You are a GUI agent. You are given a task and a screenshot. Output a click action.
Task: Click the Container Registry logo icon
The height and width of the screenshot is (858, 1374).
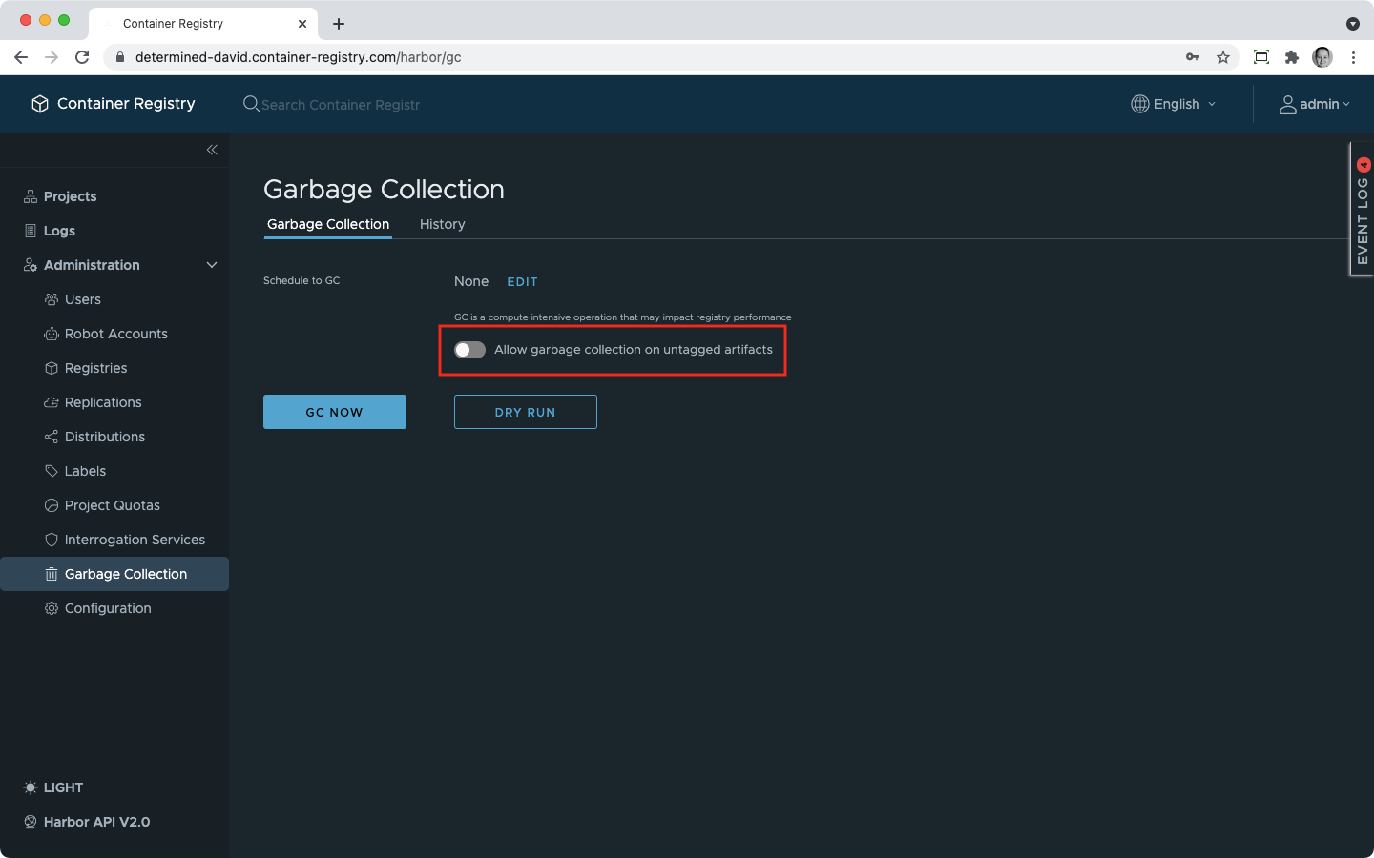[40, 104]
